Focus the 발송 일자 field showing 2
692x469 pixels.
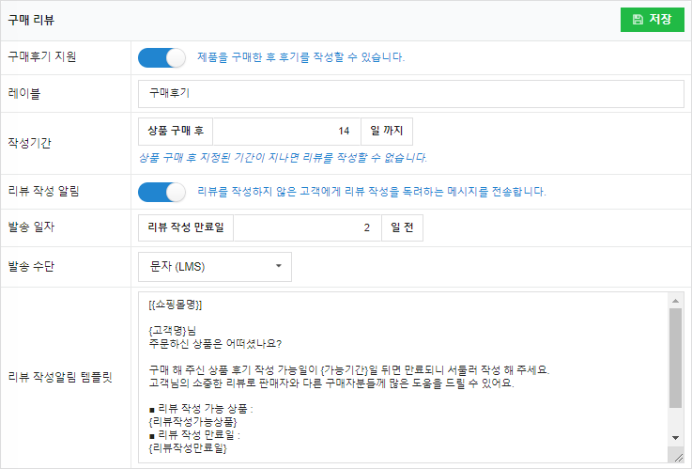click(306, 227)
